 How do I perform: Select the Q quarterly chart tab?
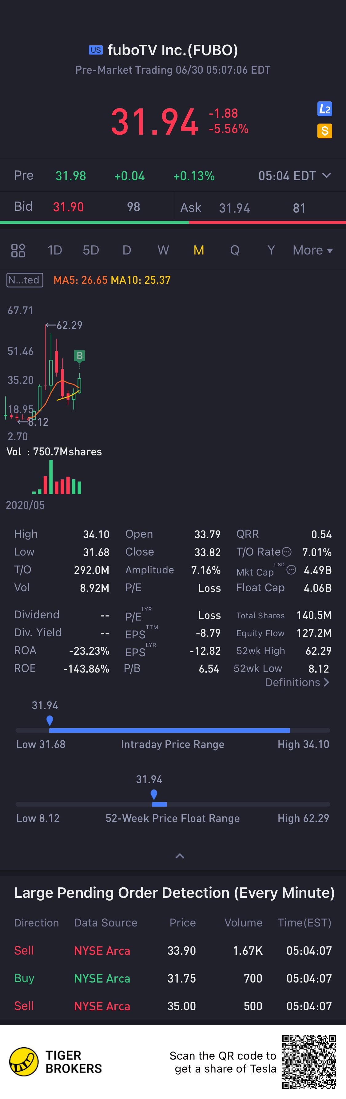[235, 250]
